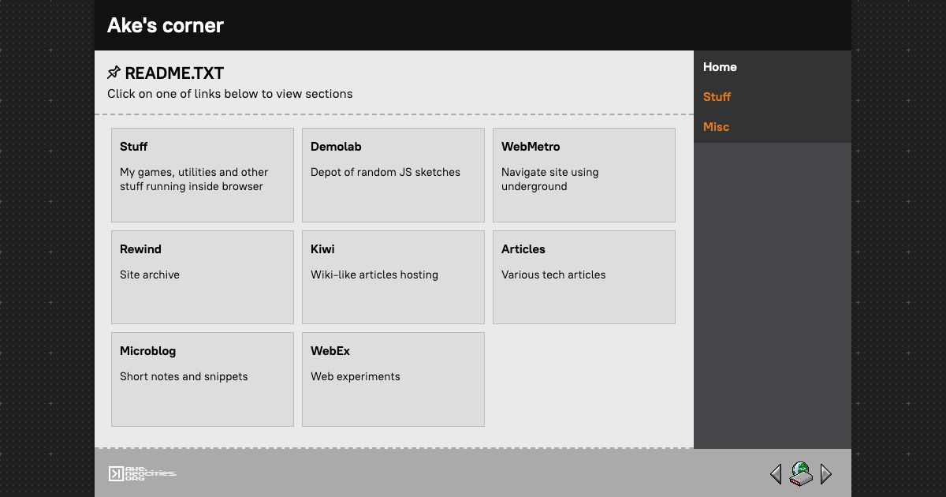This screenshot has height=497, width=946.
Task: Navigate the site using WebMetro underground
Action: 583,174
